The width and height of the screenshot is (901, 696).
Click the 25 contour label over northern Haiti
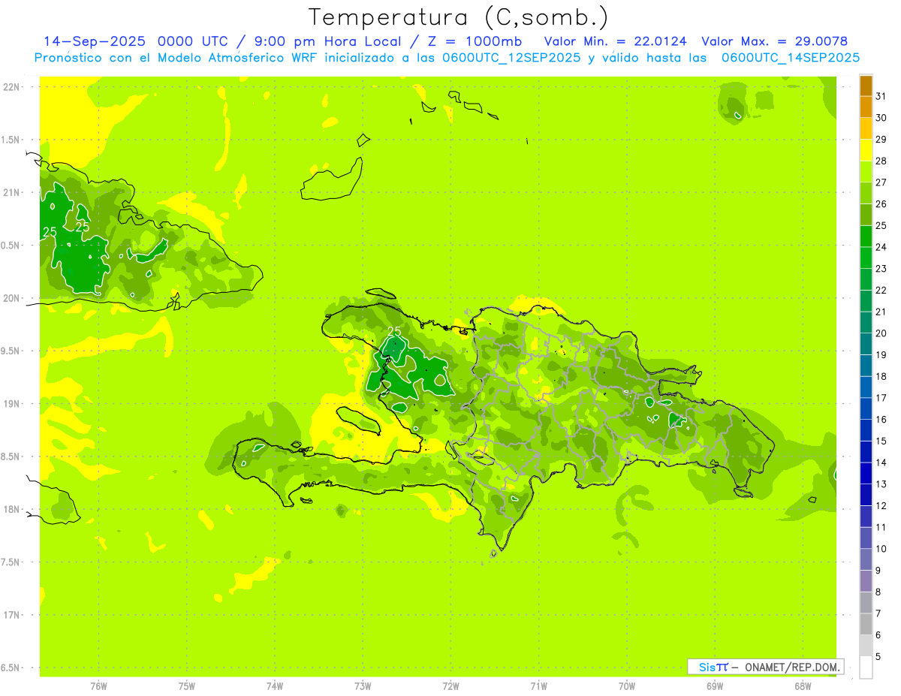(x=394, y=331)
